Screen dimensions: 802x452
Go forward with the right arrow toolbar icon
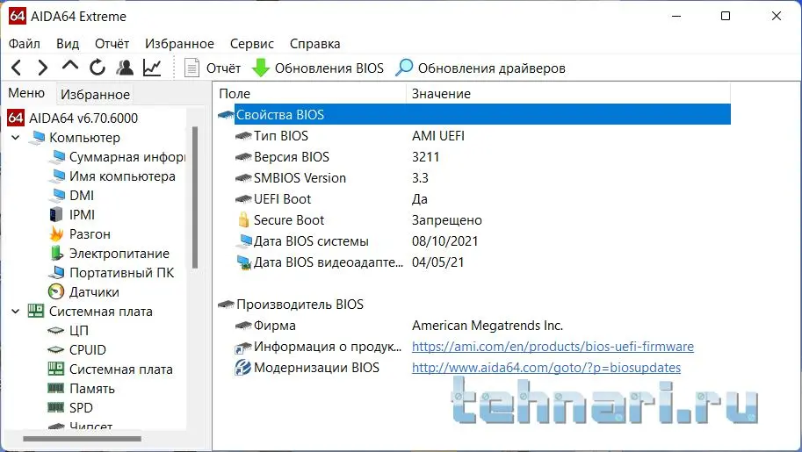coord(43,68)
